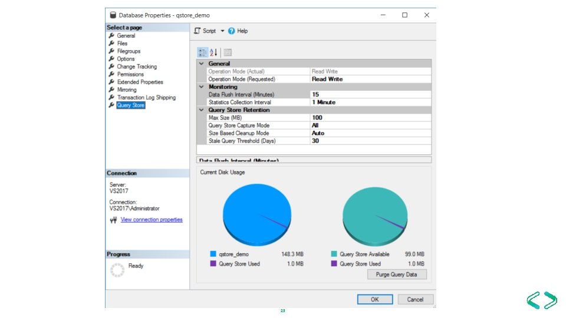
Task: Open View connection properties link
Action: pos(152,220)
